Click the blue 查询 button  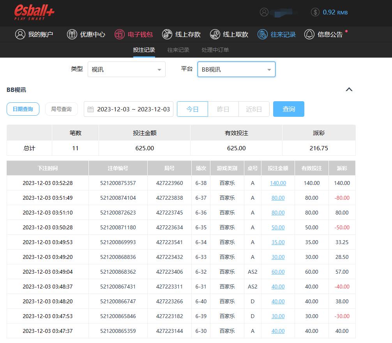288,109
